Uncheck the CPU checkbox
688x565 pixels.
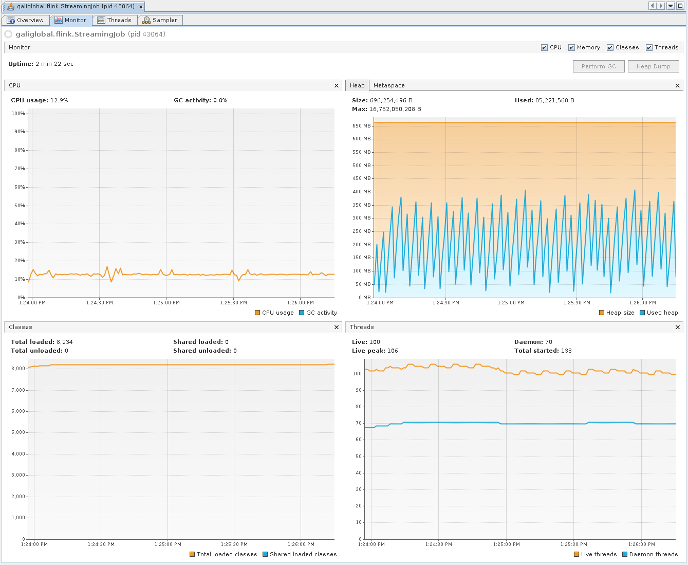(544, 48)
